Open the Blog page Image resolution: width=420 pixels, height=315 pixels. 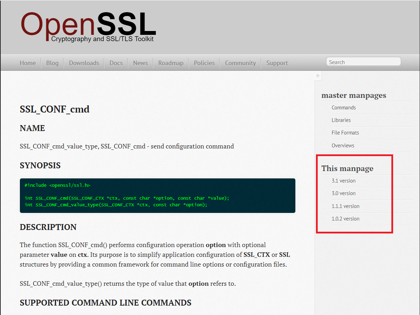52,63
